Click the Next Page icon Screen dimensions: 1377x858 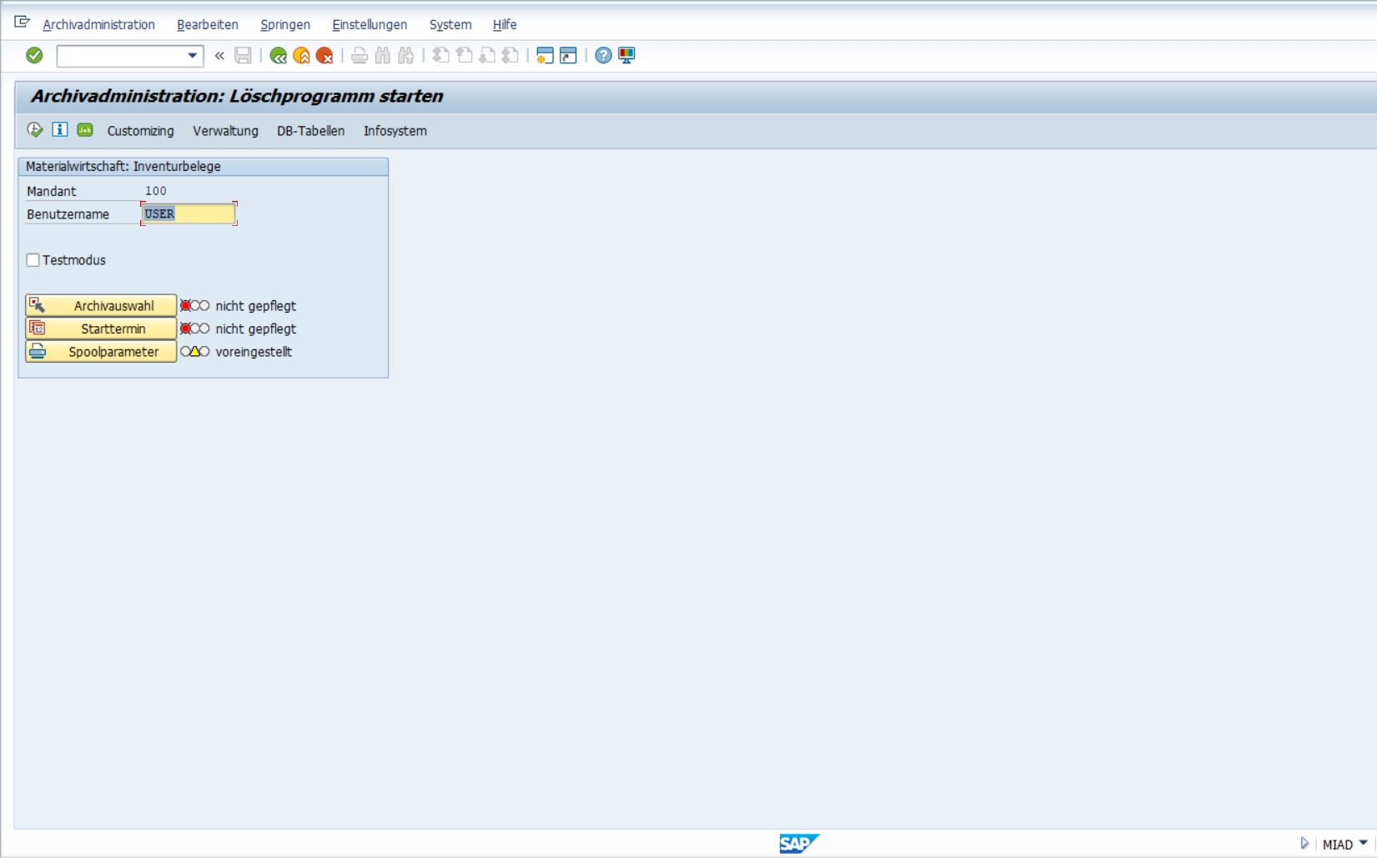[x=487, y=56]
